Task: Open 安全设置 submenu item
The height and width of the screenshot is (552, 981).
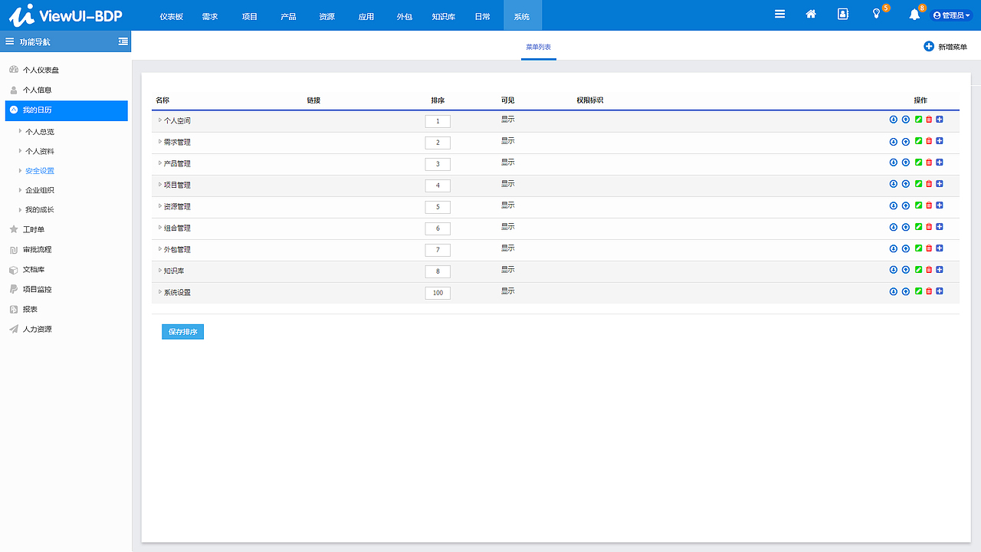Action: coord(40,171)
